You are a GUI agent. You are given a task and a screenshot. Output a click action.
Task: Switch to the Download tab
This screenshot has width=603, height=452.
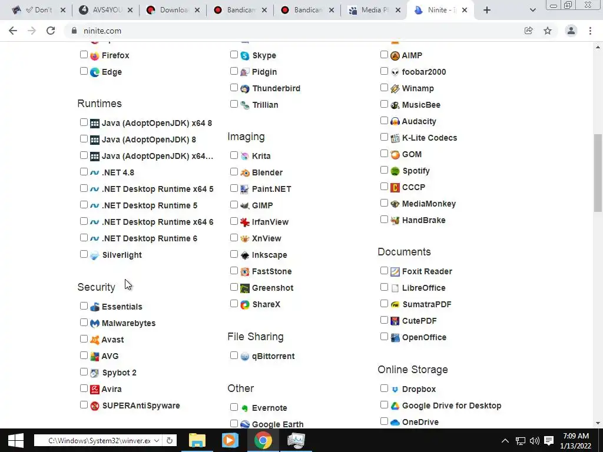click(x=173, y=10)
